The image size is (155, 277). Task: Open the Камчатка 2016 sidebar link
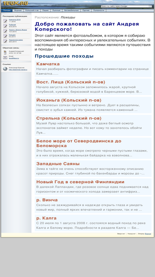click(14, 20)
